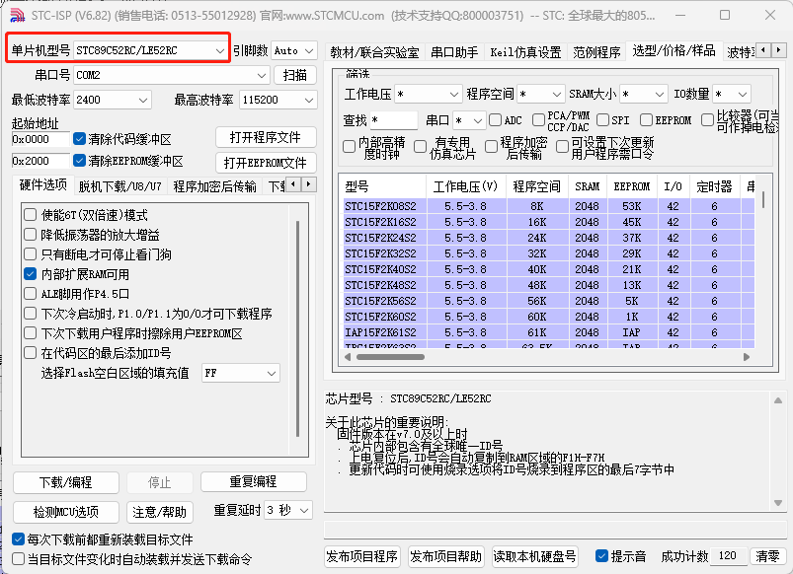Screen dimensions: 793x574
Task: Switch to the Keil仿真设置 tab
Action: click(x=525, y=52)
